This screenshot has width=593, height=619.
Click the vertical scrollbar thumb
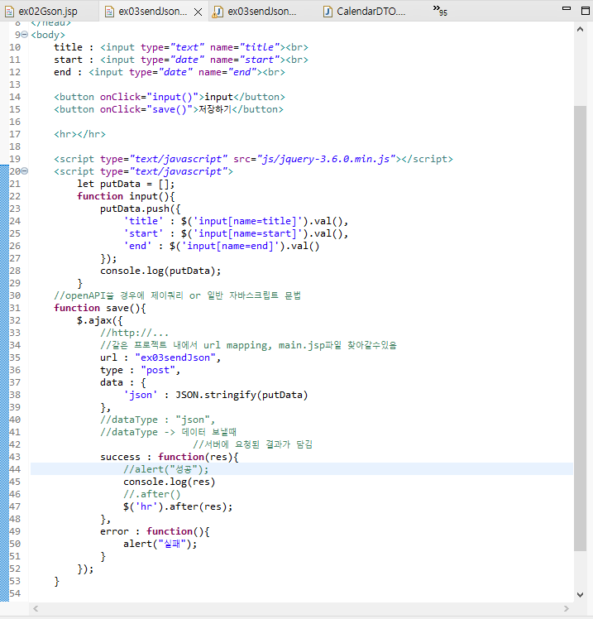pos(580,328)
